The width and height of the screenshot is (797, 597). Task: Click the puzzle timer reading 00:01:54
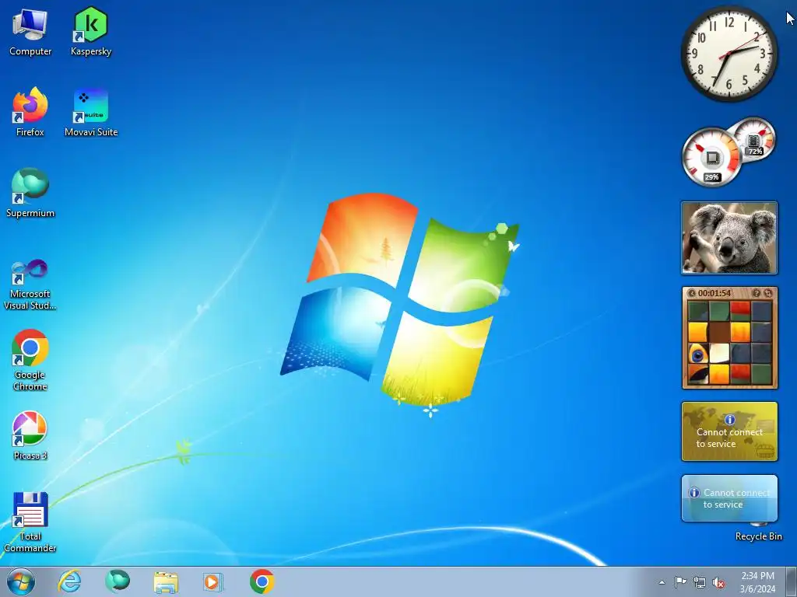[x=714, y=293]
